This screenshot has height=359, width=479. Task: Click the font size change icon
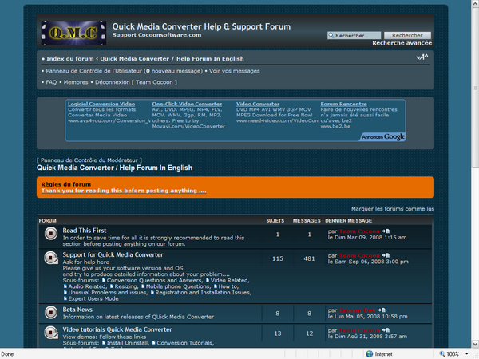[x=421, y=57]
